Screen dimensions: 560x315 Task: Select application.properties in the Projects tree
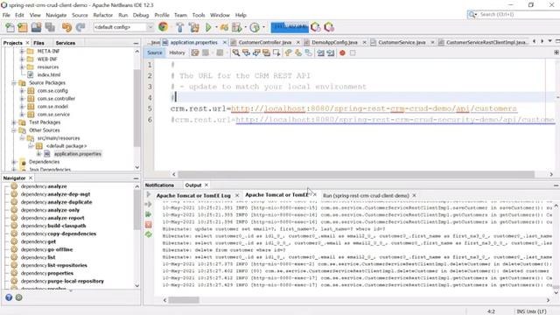78,154
